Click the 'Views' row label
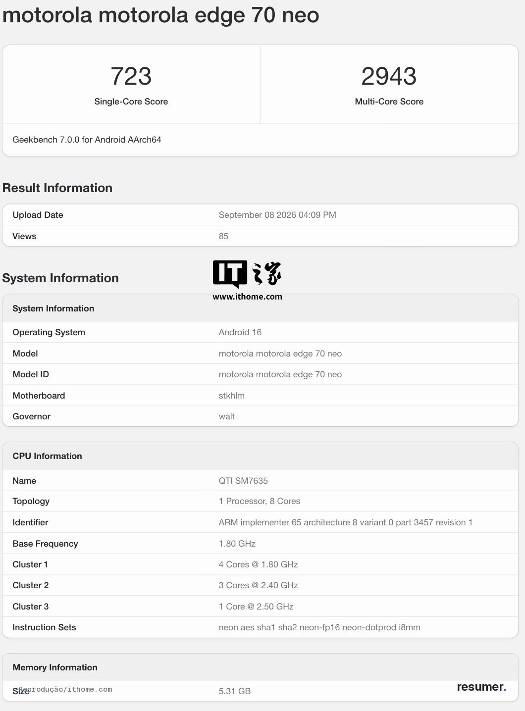The width and height of the screenshot is (525, 711). [24, 236]
